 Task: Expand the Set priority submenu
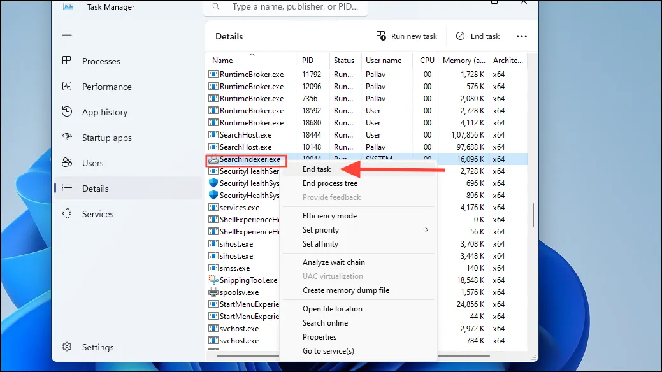(426, 230)
